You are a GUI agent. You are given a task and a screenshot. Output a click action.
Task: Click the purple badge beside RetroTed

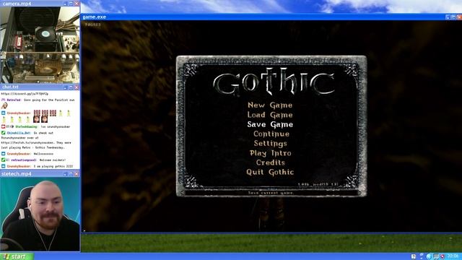pos(3,100)
